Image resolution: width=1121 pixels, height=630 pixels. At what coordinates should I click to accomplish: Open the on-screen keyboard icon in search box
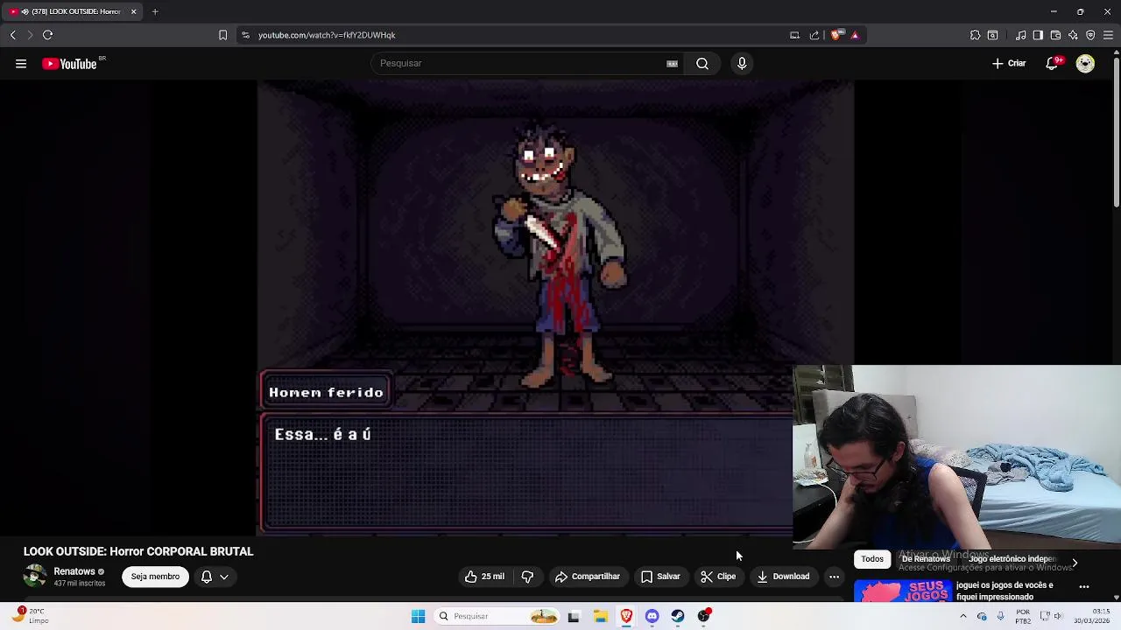click(x=672, y=63)
